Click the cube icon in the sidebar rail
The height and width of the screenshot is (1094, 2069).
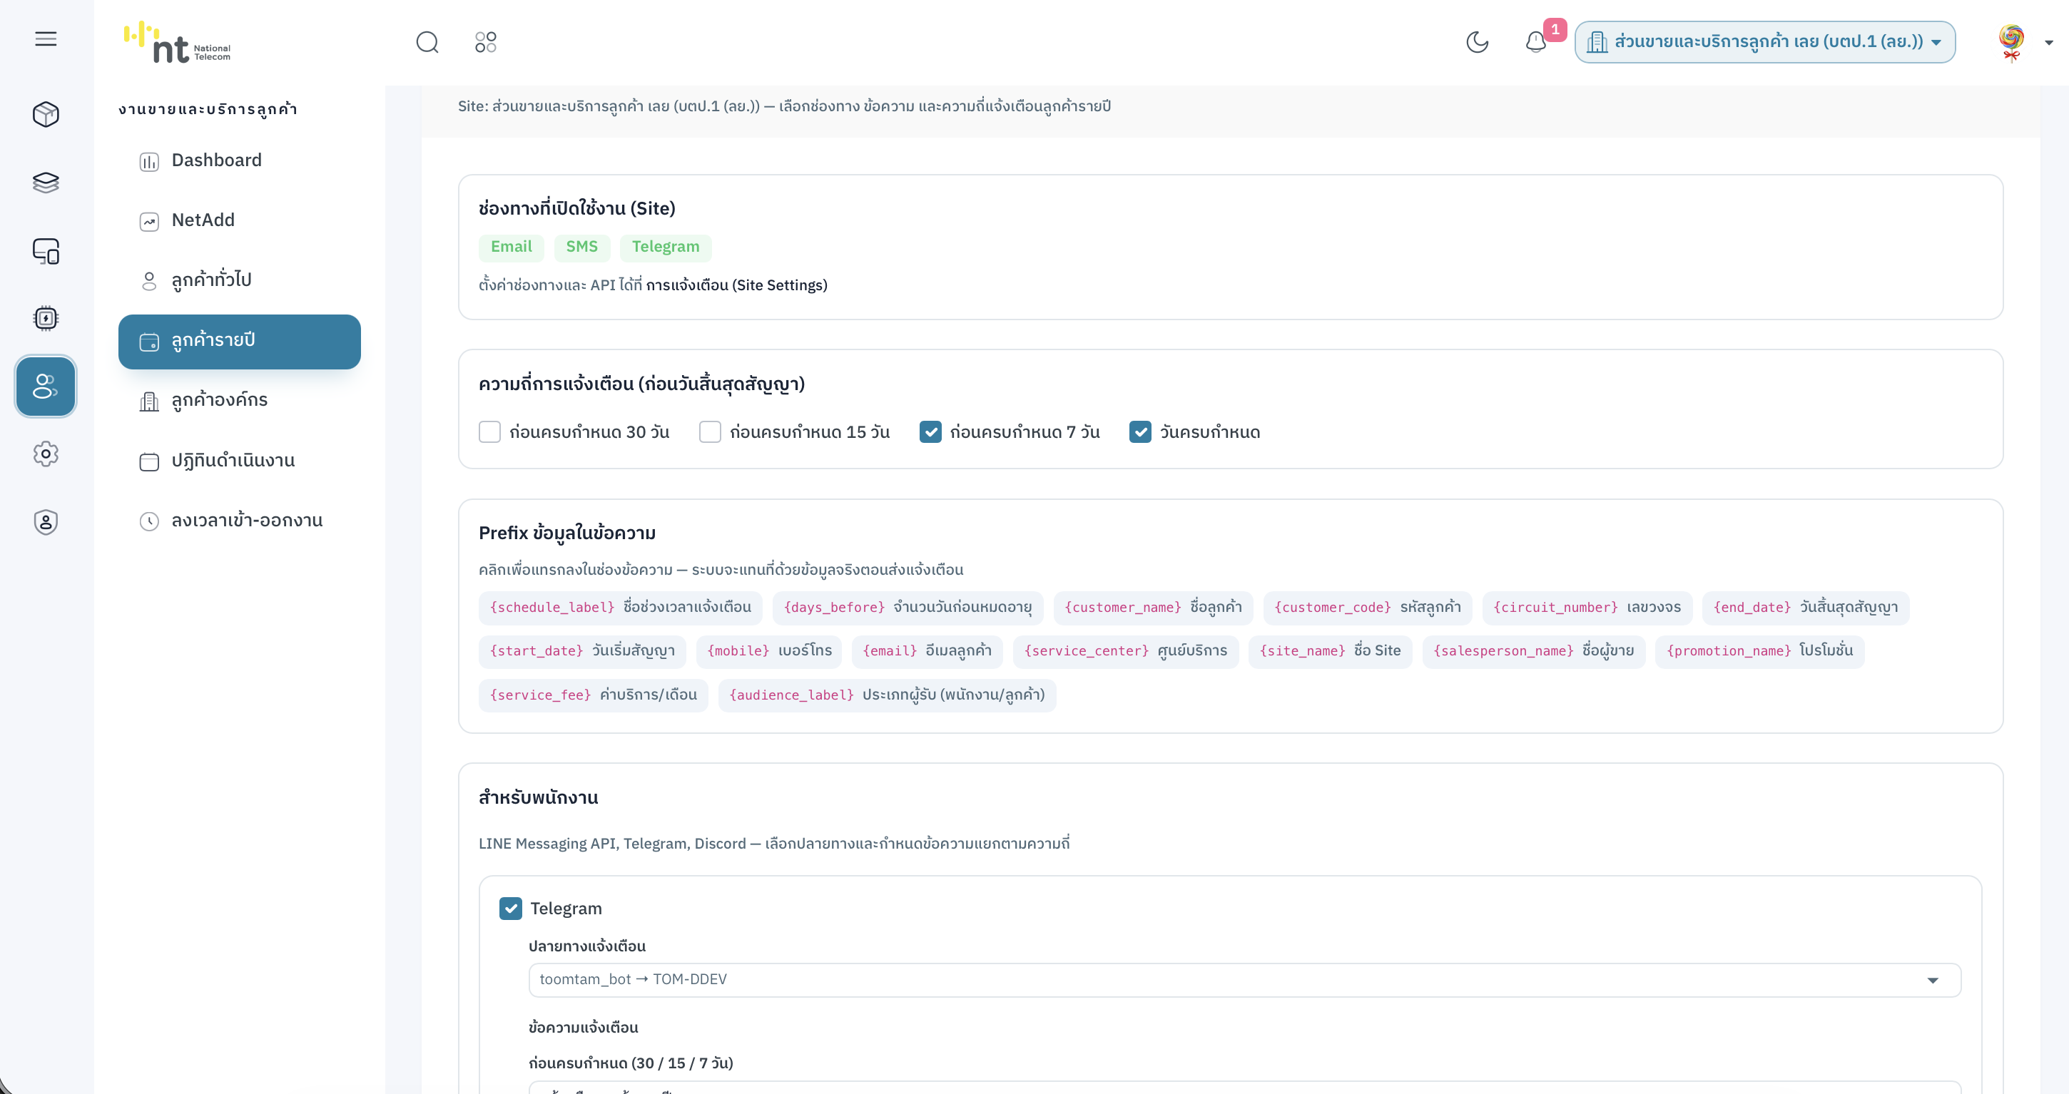point(46,114)
